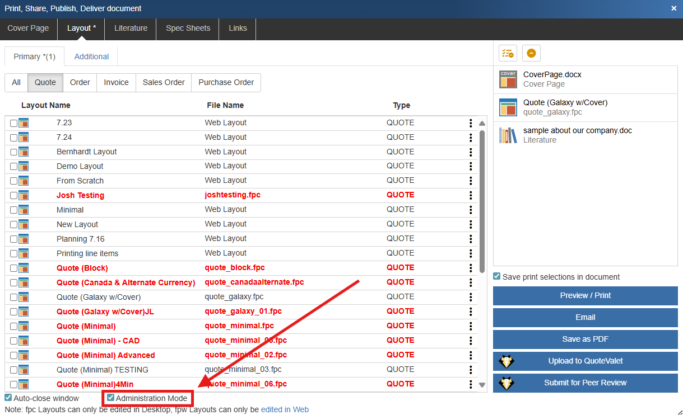This screenshot has width=683, height=415.
Task: Select the Invoice filter button
Action: [x=116, y=82]
